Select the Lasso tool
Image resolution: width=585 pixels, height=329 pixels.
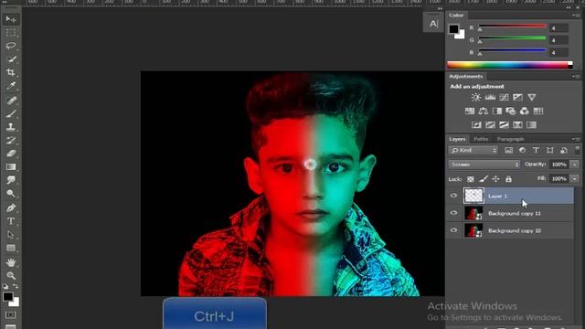[11, 46]
